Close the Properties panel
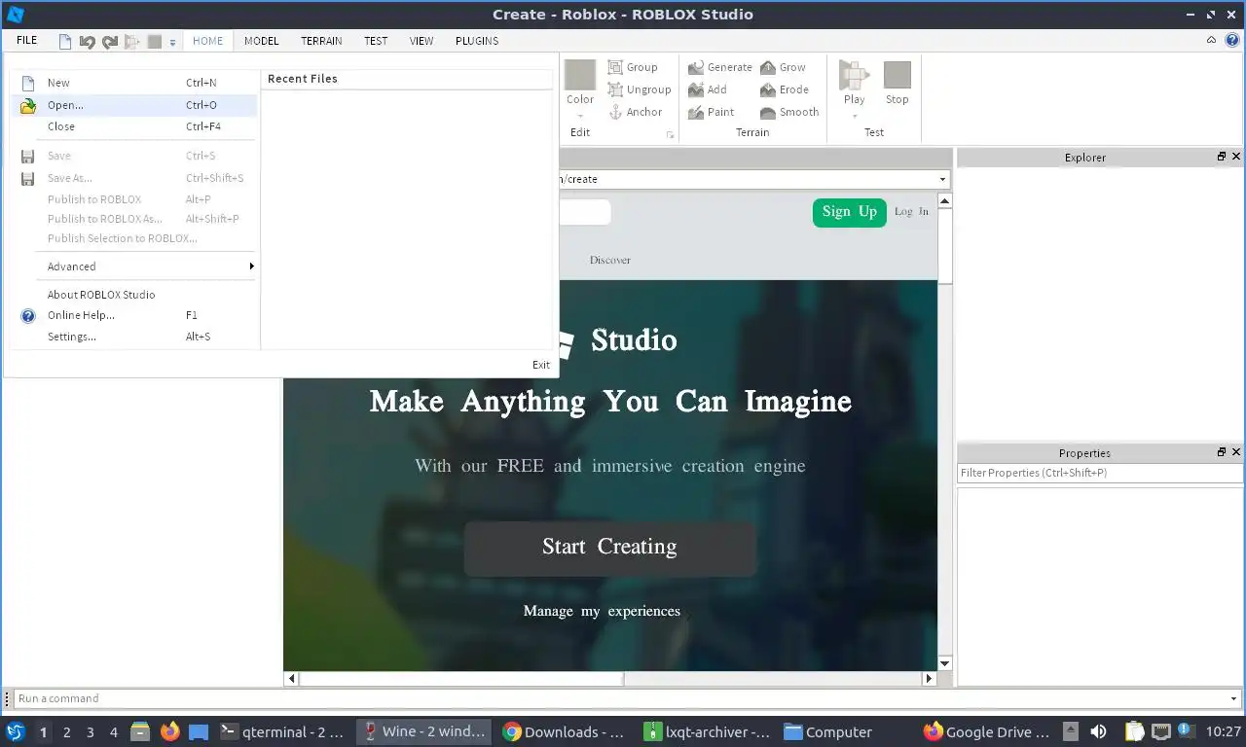This screenshot has width=1246, height=747. pyautogui.click(x=1236, y=452)
